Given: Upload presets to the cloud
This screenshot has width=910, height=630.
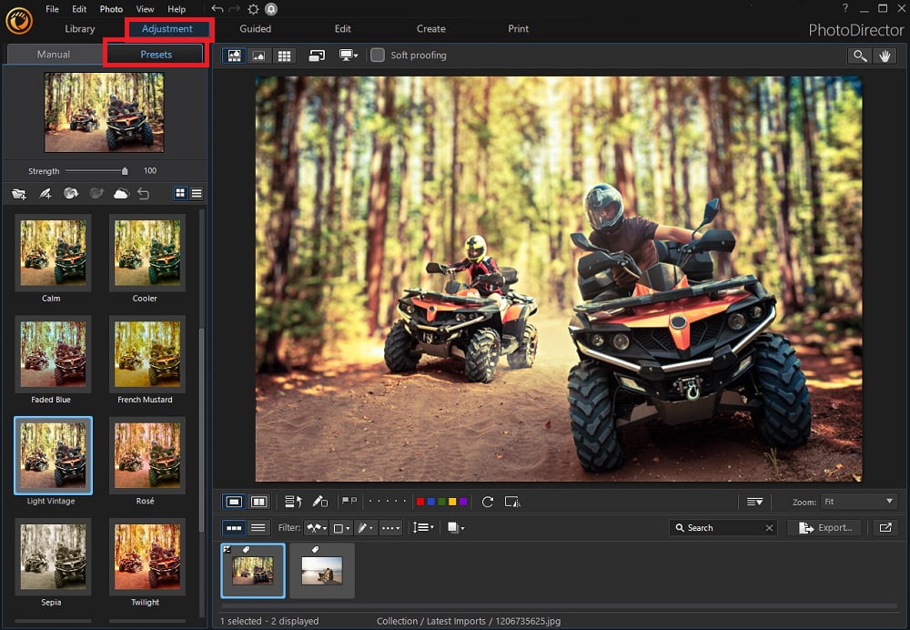Looking at the screenshot, I should pos(122,193).
